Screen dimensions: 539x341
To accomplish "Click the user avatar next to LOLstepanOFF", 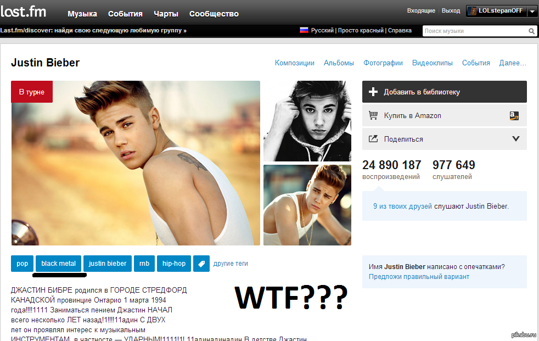I will (471, 11).
